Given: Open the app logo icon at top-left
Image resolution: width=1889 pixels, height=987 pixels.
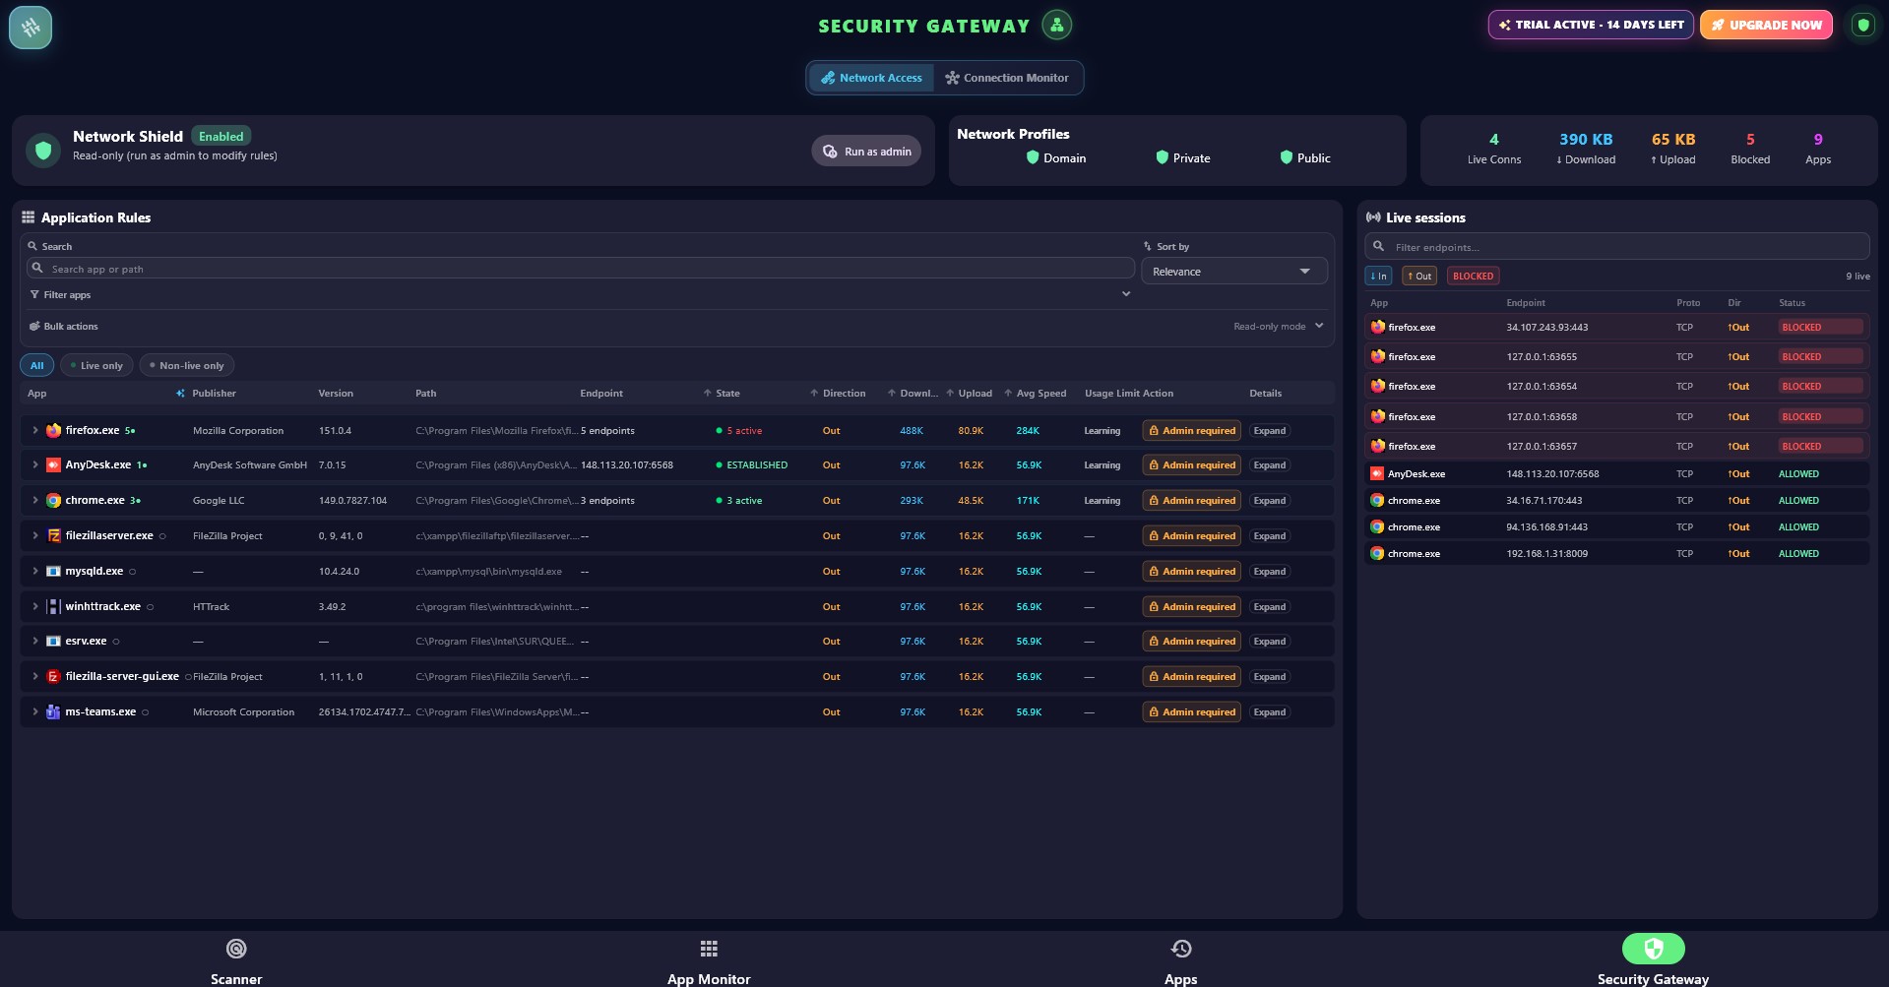Looking at the screenshot, I should click(x=31, y=28).
